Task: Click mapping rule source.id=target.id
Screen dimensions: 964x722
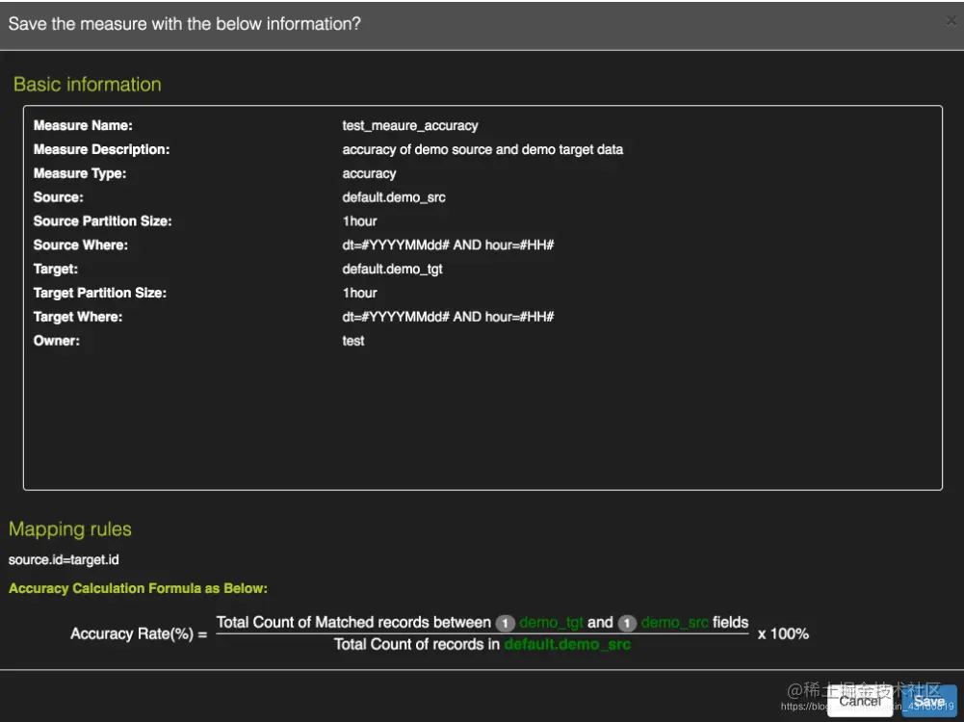Action: click(64, 559)
